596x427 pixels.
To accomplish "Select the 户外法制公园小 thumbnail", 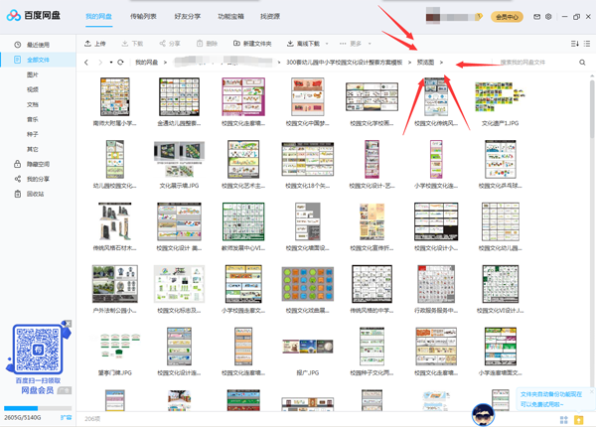I will (x=115, y=284).
